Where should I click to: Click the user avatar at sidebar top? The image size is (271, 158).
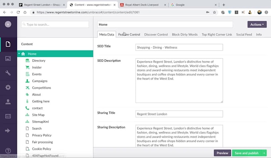[8, 24]
